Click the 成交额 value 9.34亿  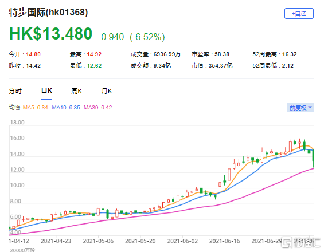(162, 66)
